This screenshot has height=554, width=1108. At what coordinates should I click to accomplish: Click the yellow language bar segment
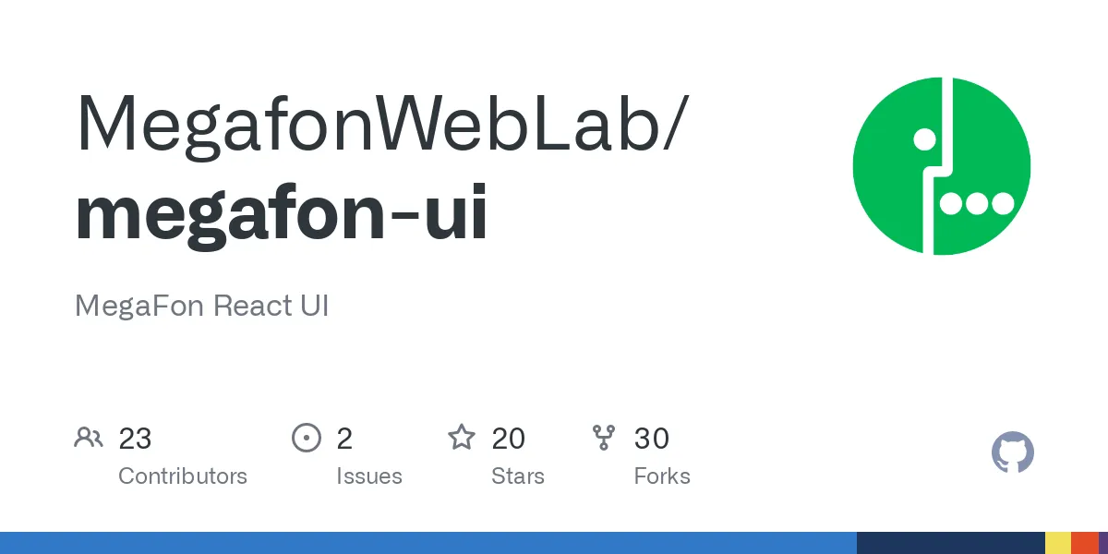(x=1058, y=543)
